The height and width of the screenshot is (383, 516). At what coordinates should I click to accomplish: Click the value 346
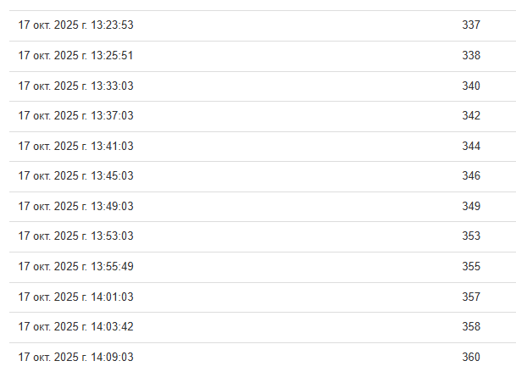(x=471, y=176)
